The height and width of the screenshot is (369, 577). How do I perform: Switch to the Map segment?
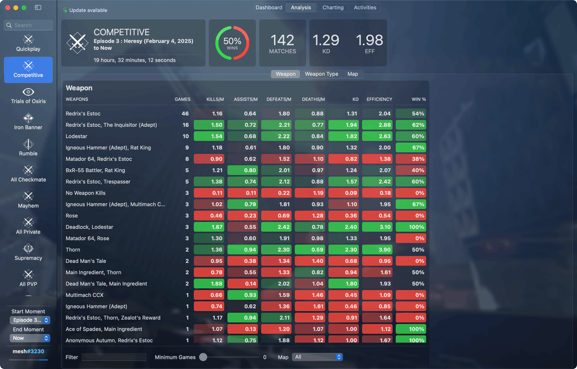coord(352,74)
